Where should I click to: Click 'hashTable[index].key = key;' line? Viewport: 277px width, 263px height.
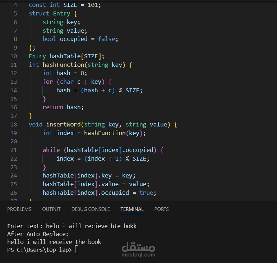click(x=89, y=176)
